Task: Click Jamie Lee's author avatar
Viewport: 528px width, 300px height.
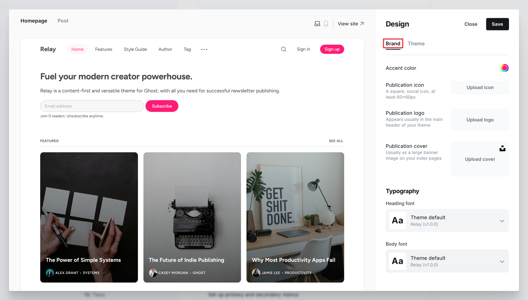Action: [x=256, y=273]
